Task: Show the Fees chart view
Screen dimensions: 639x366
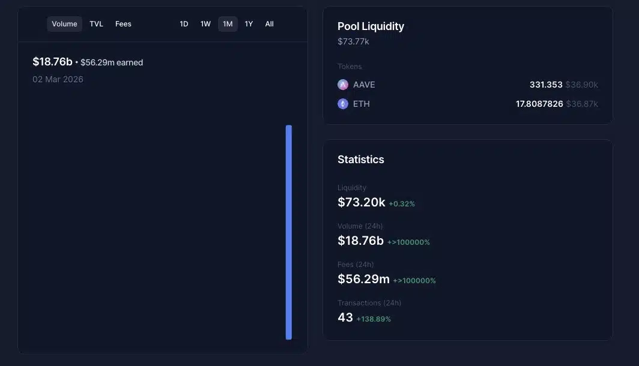Action: point(123,24)
